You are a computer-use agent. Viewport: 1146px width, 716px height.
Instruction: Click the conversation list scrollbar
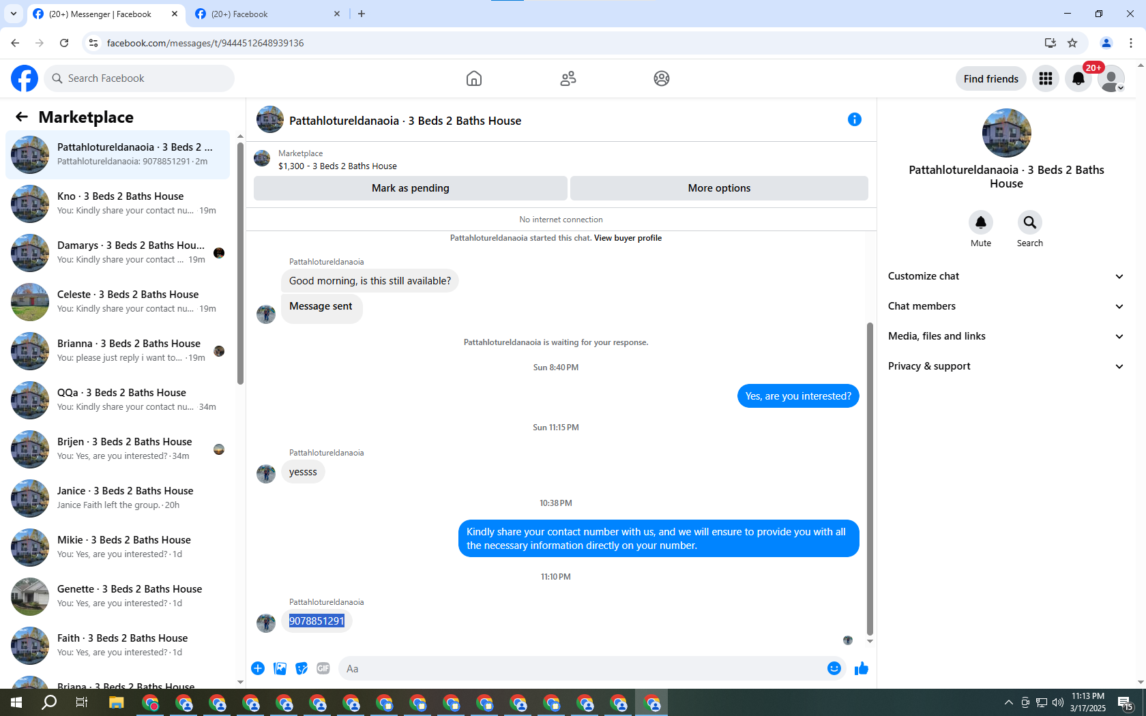tap(240, 263)
